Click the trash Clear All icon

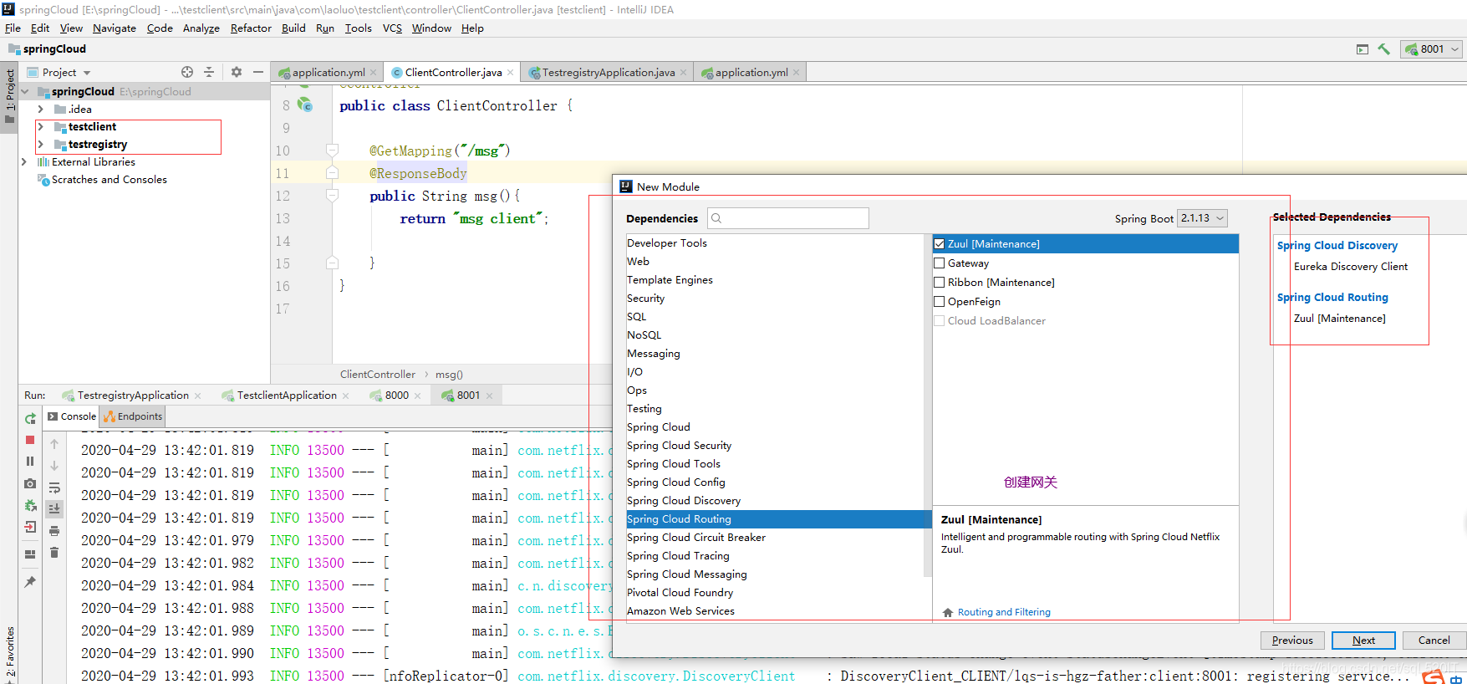click(54, 553)
